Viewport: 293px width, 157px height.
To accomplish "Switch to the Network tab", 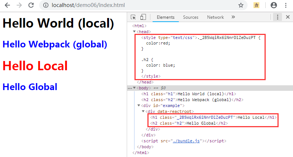I will click(215, 17).
